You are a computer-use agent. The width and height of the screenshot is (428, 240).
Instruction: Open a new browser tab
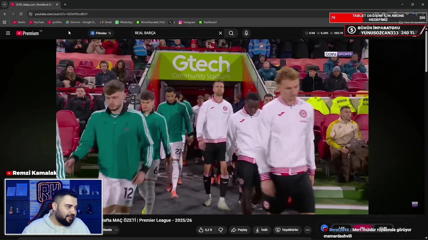pyautogui.click(x=65, y=5)
